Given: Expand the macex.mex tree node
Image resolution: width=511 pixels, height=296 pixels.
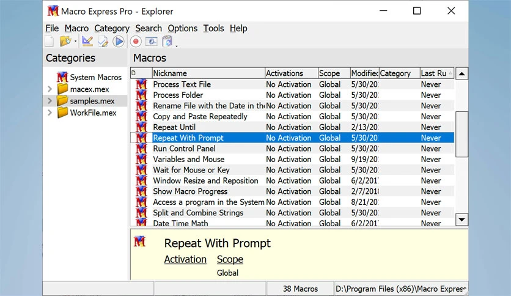Looking at the screenshot, I should (50, 89).
